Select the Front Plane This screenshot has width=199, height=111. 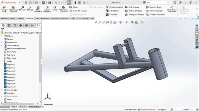[x=10, y=52]
